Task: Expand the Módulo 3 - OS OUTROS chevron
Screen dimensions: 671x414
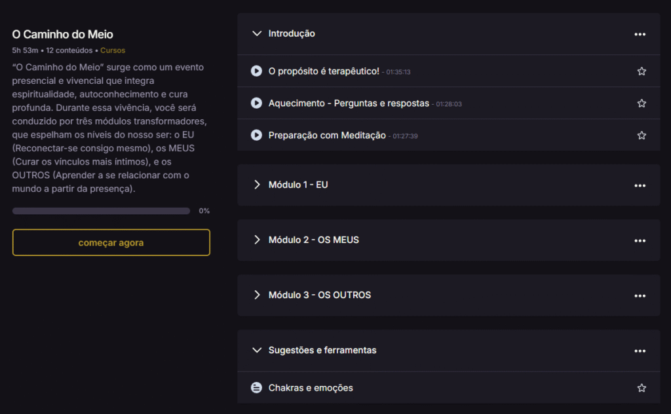Action: (x=257, y=295)
